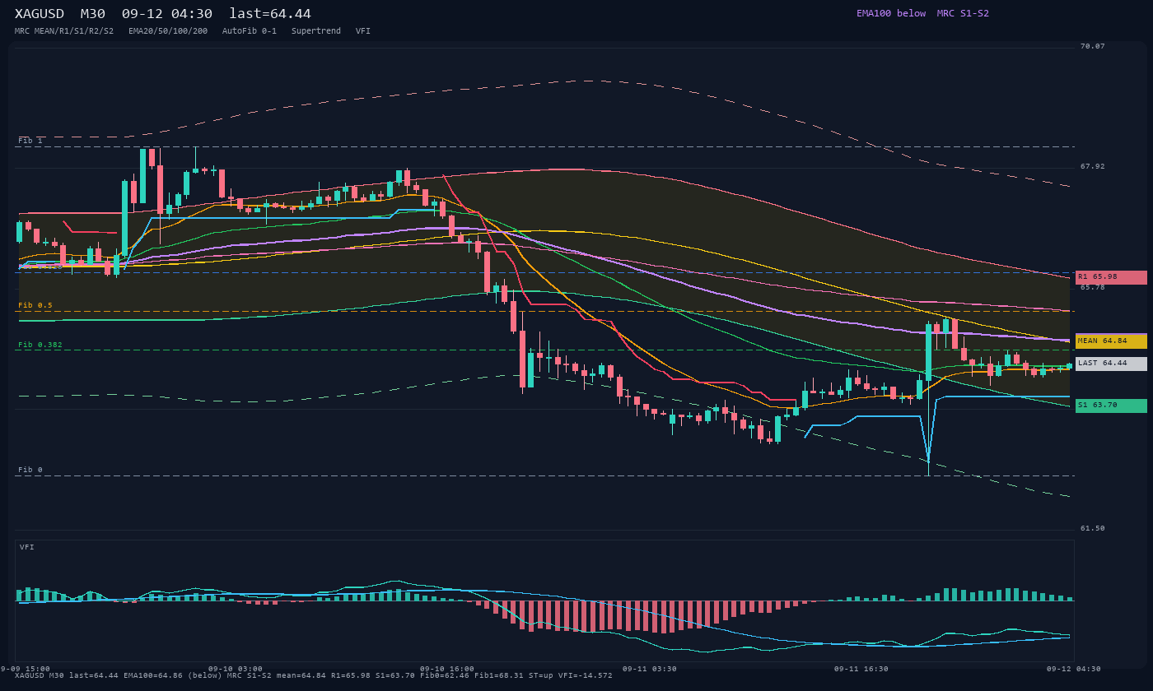Select the R1 65.98 price tag
Viewport: 1153px width, 691px height.
point(1111,277)
